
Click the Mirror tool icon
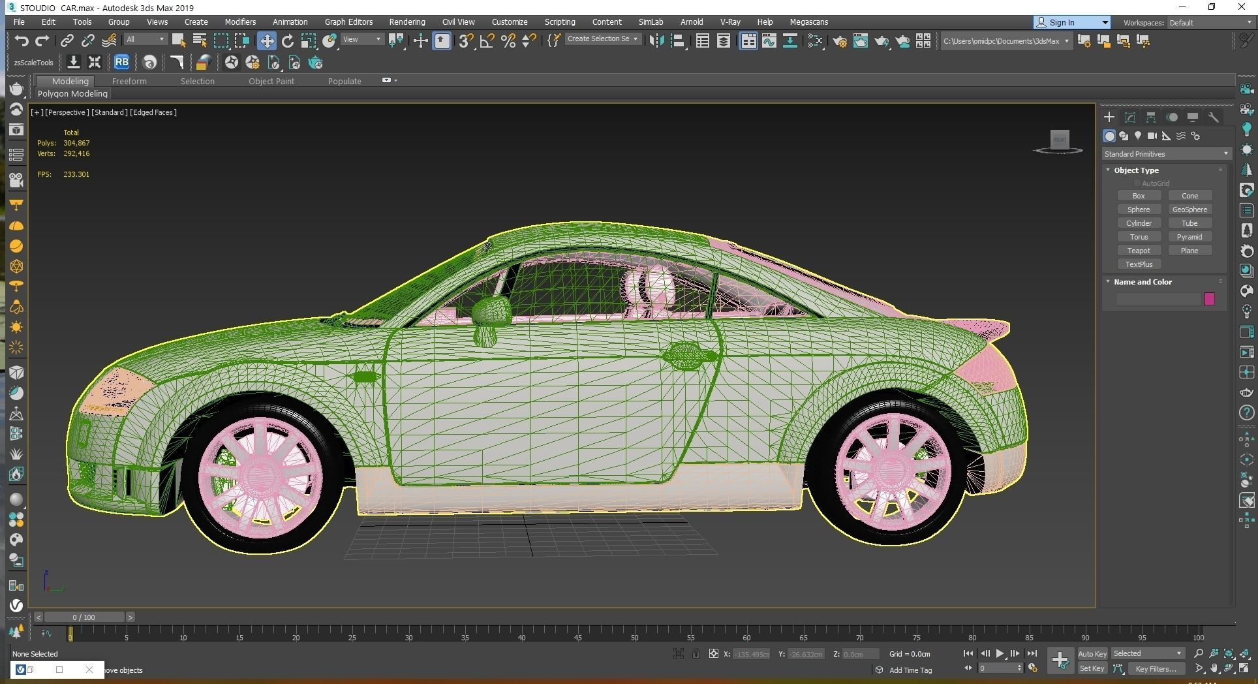pos(656,40)
